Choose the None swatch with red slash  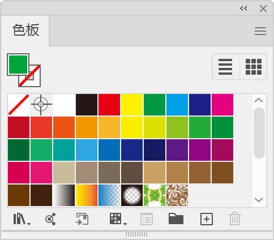(x=19, y=105)
